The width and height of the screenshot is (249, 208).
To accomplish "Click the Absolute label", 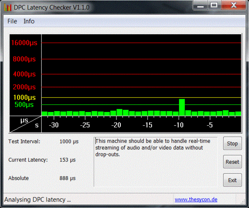I will 18,178.
